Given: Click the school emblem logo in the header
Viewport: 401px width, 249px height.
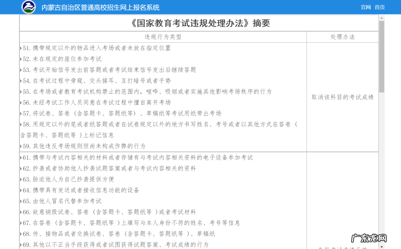Looking at the screenshot, I should coord(29,6).
